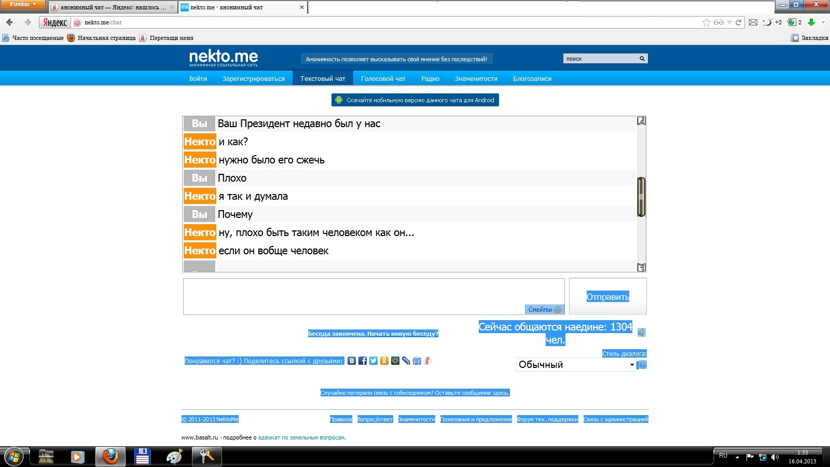Bookmark this page with star icon
830x467 pixels.
707,22
